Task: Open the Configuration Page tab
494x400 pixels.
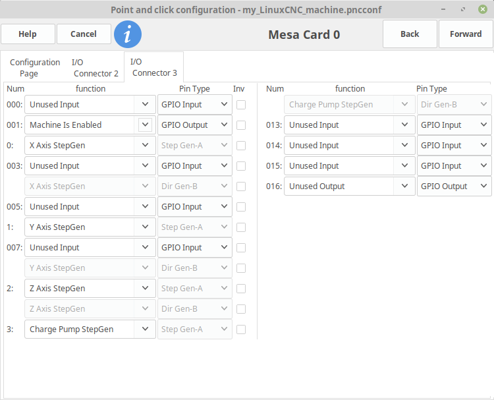Action: click(x=35, y=68)
